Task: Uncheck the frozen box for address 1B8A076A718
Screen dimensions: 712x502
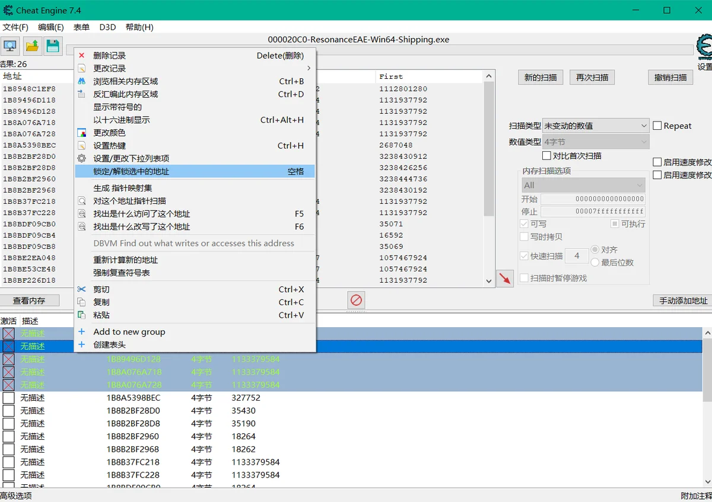Action: coord(8,372)
